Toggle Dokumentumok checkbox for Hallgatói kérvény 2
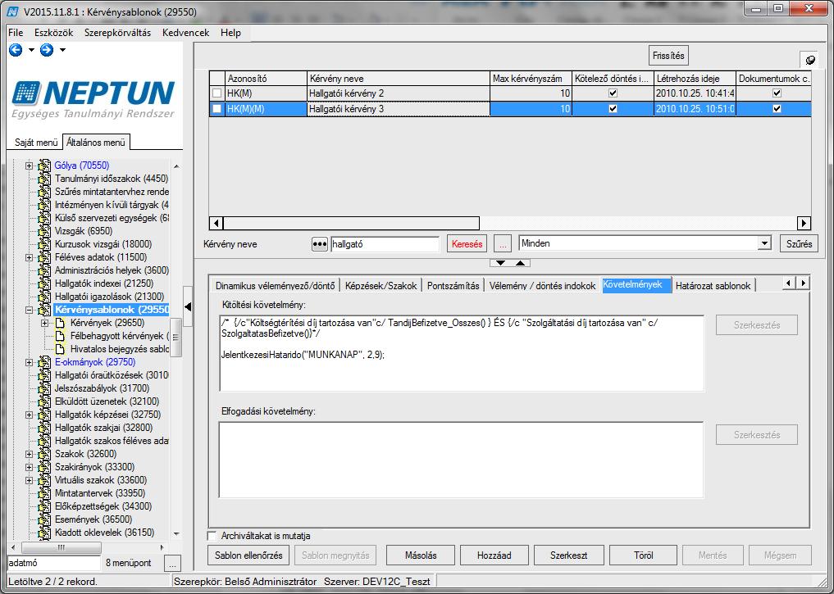Viewport: 834px width, 594px height. click(x=777, y=93)
